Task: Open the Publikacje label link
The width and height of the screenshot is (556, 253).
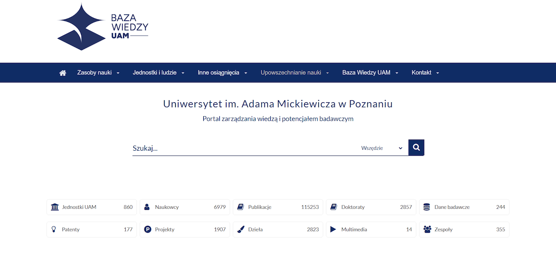Action: point(260,207)
